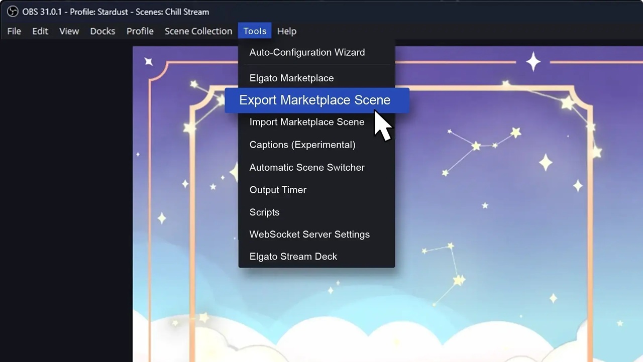This screenshot has height=362, width=643.
Task: Open WebSocket Server Settings
Action: coord(309,234)
